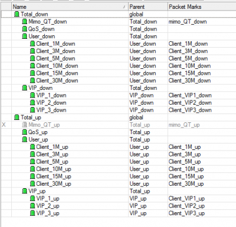Click the VIP_down queue icon
Viewport: 236px width, 227px height.
pos(24,88)
